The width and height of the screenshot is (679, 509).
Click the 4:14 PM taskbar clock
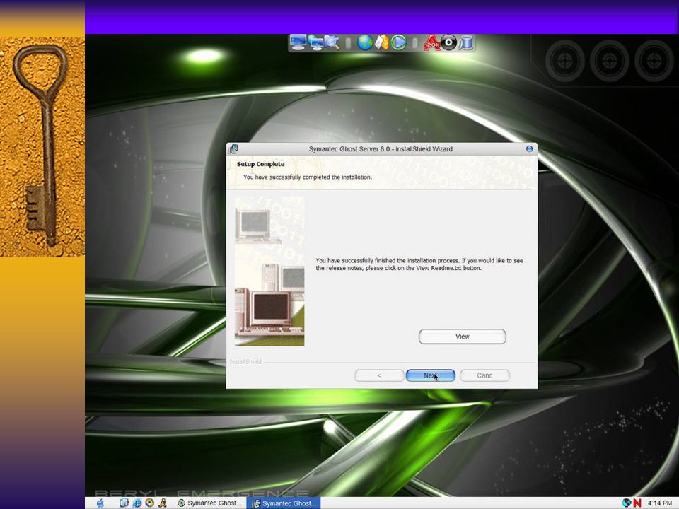pyautogui.click(x=660, y=503)
